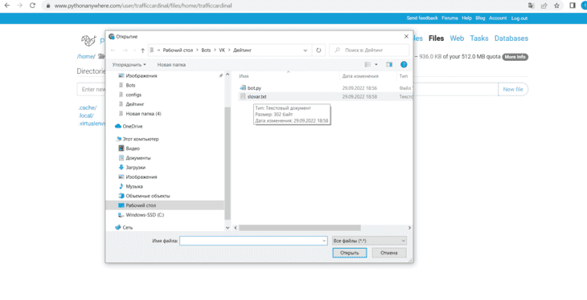The image size is (587, 300).
Task: Open the dialog help question-mark icon
Action: pos(404,65)
